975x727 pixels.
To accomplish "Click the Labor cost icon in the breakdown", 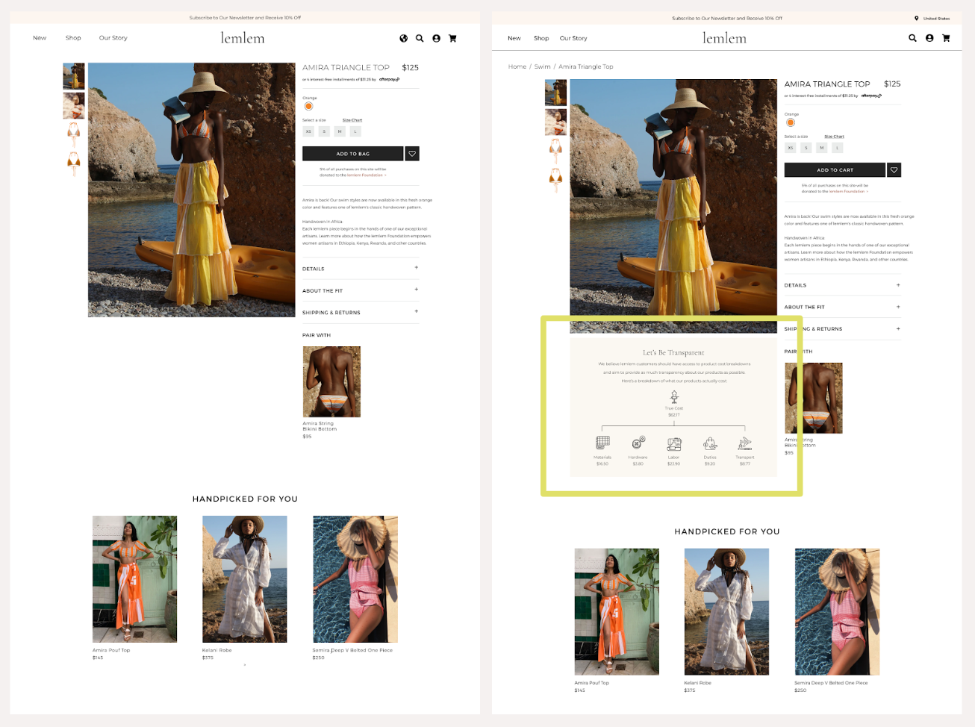I will tap(674, 444).
